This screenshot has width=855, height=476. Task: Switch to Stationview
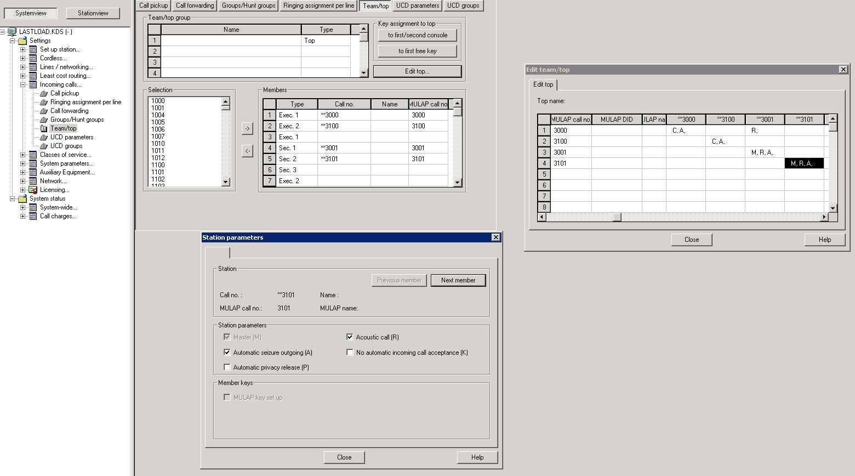coord(93,13)
